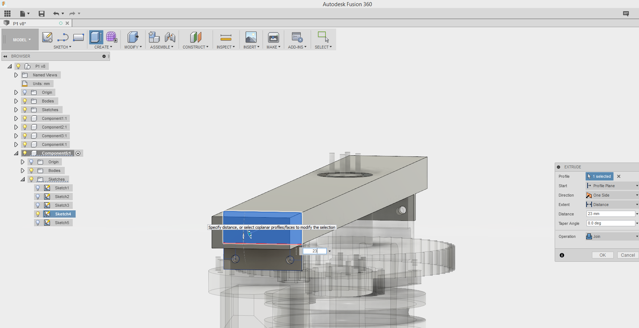Select the Make 3D print icon
Screen dimensions: 639x328
pos(274,37)
